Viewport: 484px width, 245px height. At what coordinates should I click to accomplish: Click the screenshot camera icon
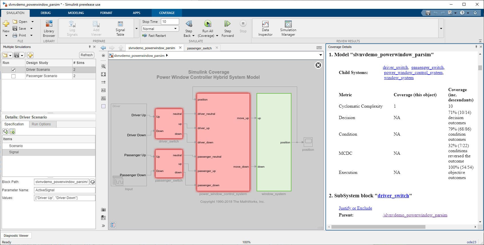103,210
